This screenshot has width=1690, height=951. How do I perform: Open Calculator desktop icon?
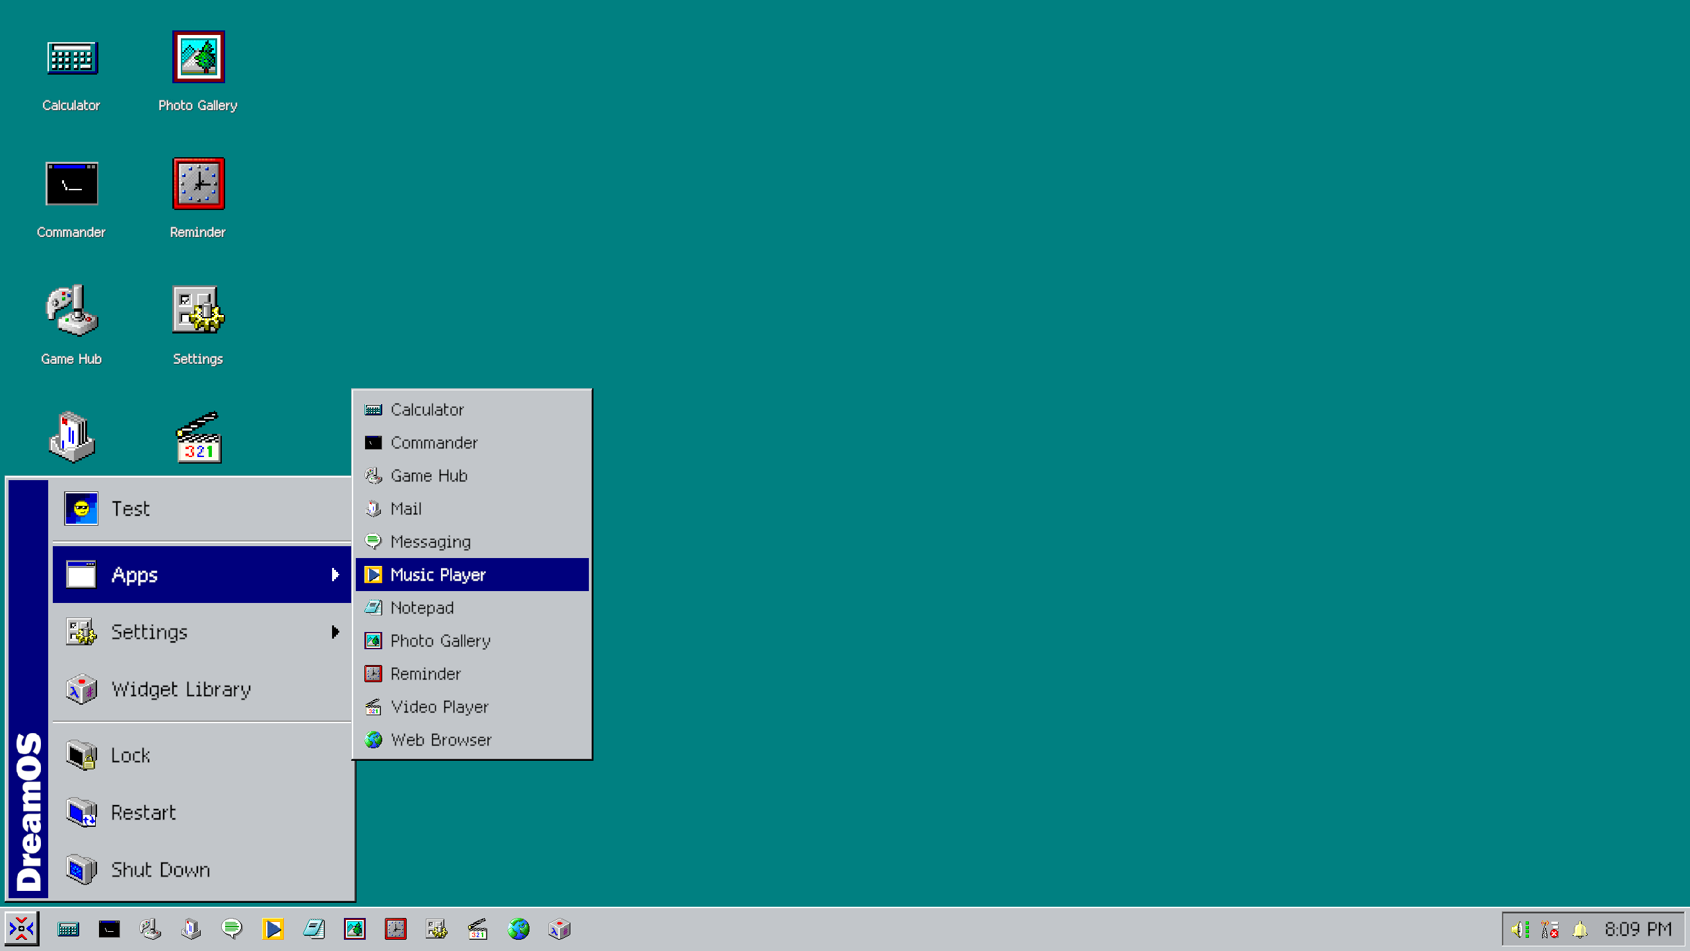(71, 58)
